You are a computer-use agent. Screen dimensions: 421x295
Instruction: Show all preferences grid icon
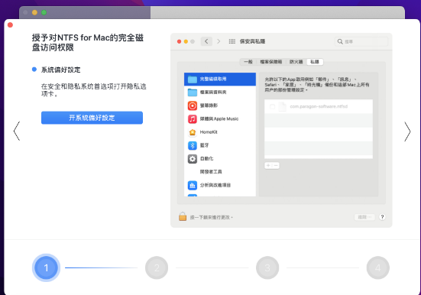232,41
